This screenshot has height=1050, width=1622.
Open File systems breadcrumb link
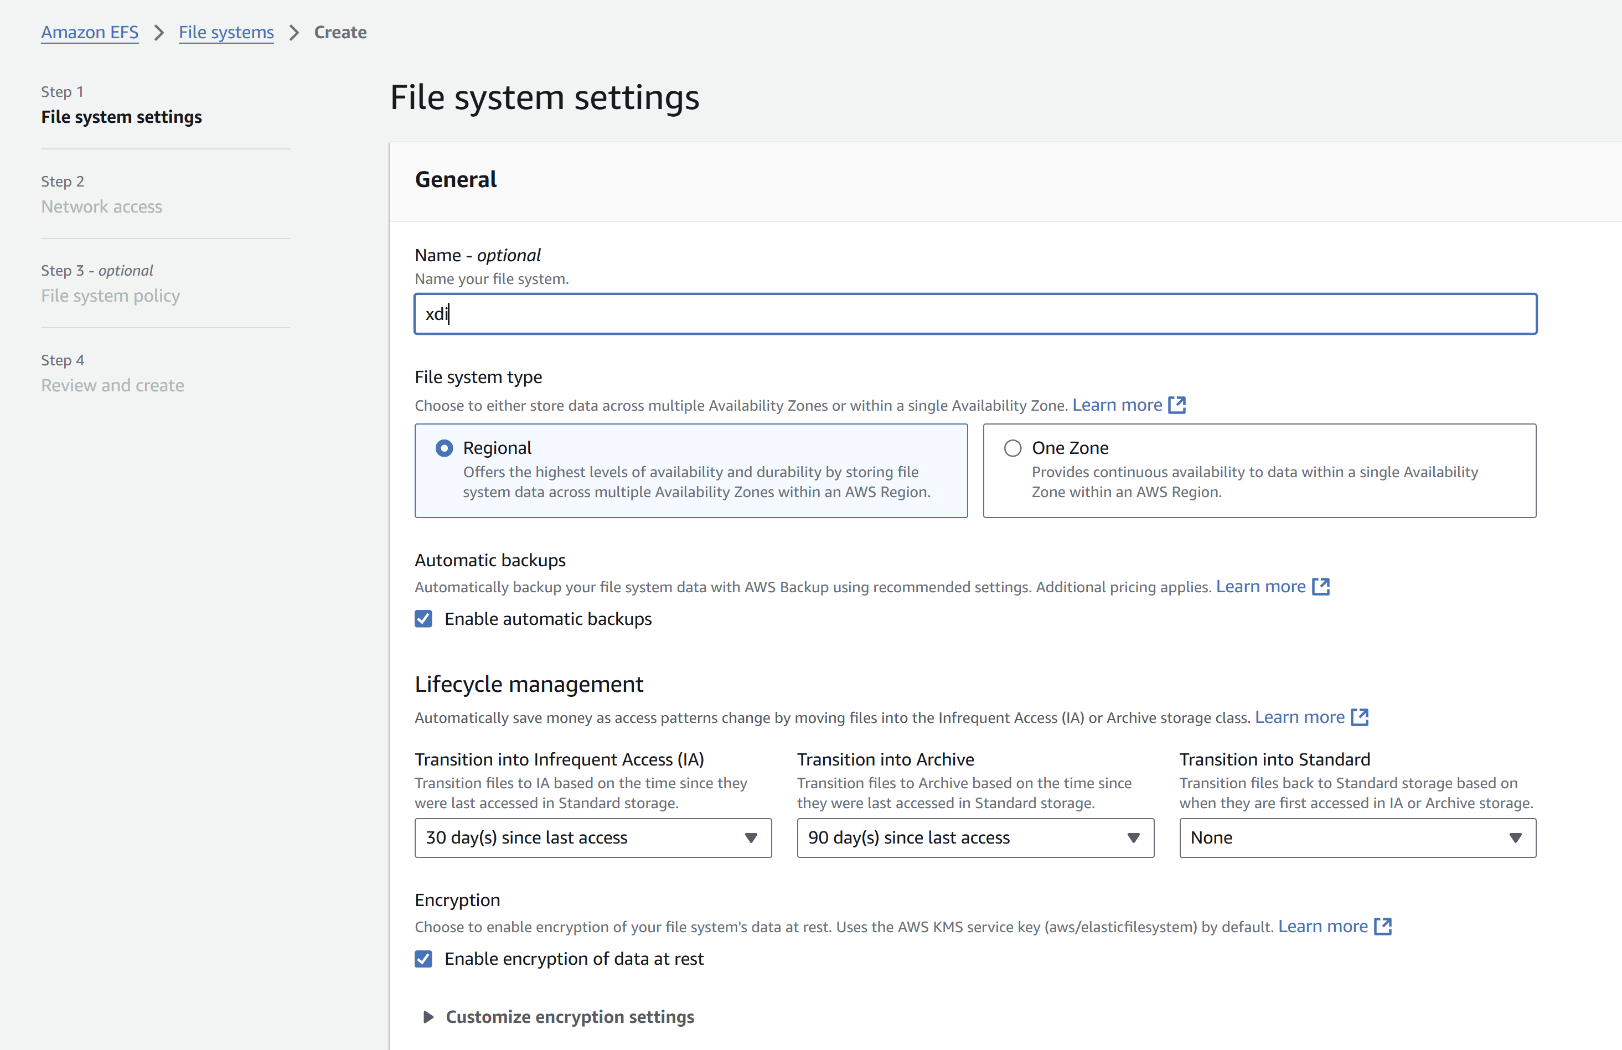coord(225,32)
